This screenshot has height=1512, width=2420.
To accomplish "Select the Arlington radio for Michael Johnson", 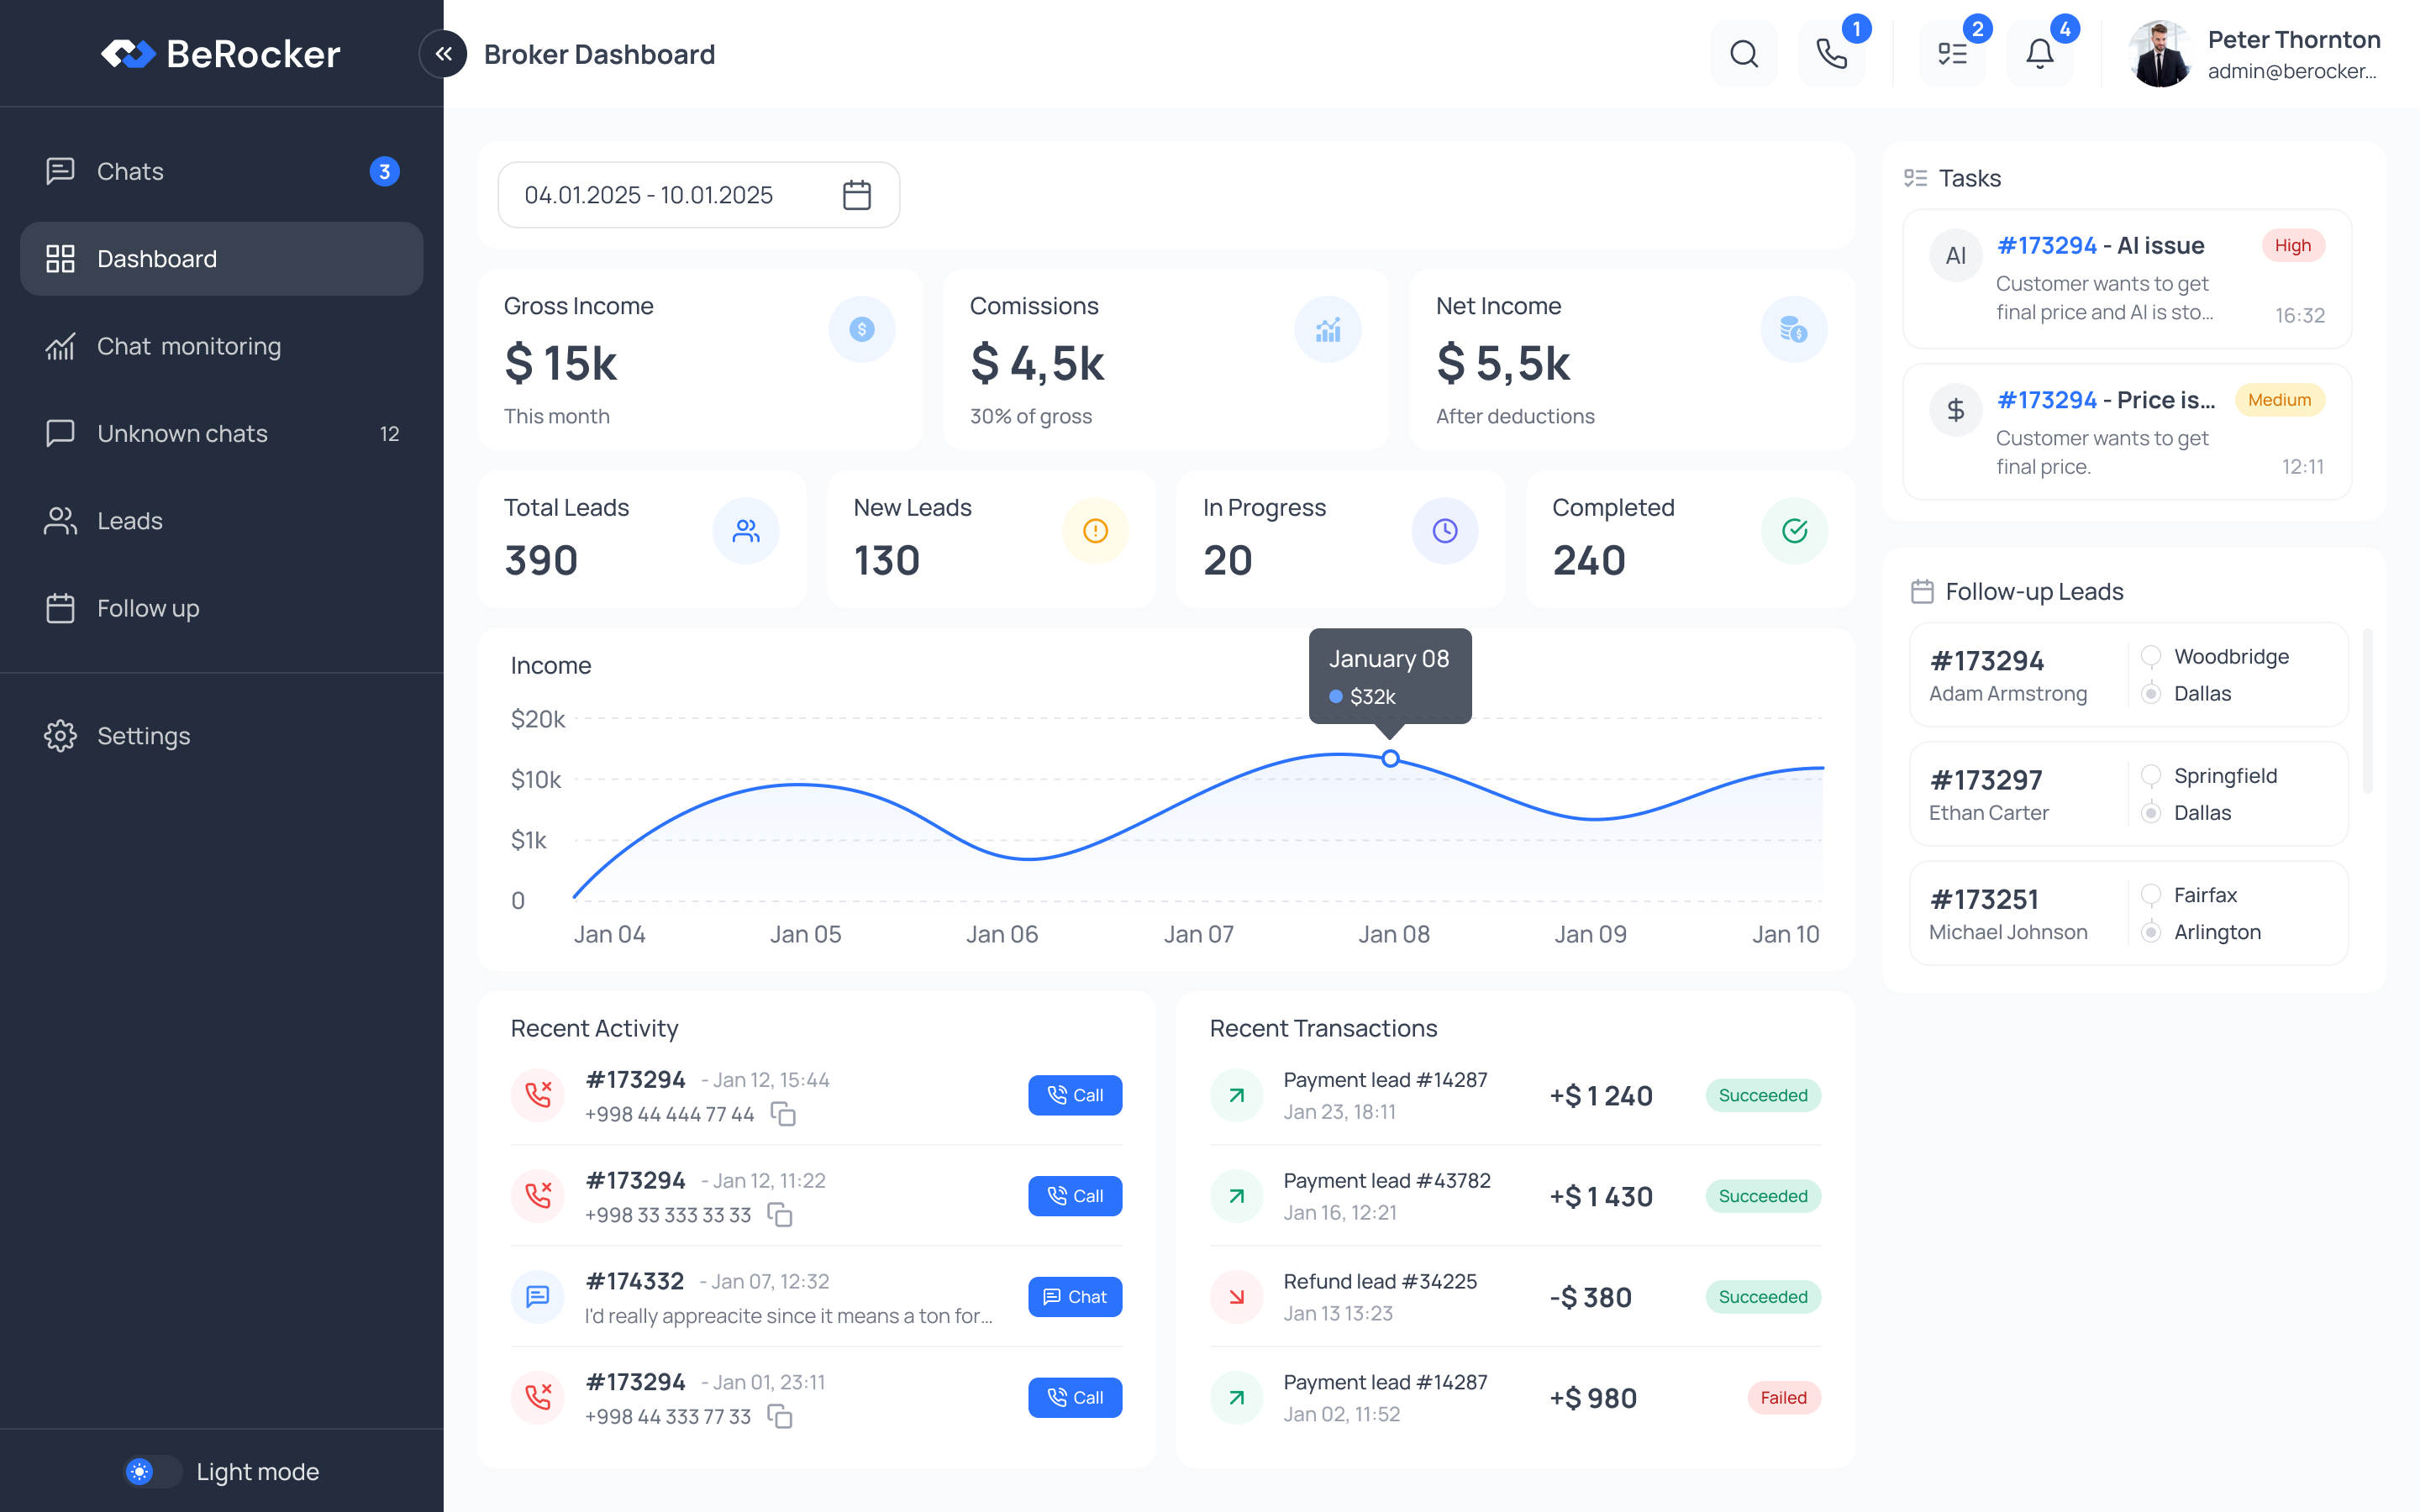I will click(x=2151, y=932).
